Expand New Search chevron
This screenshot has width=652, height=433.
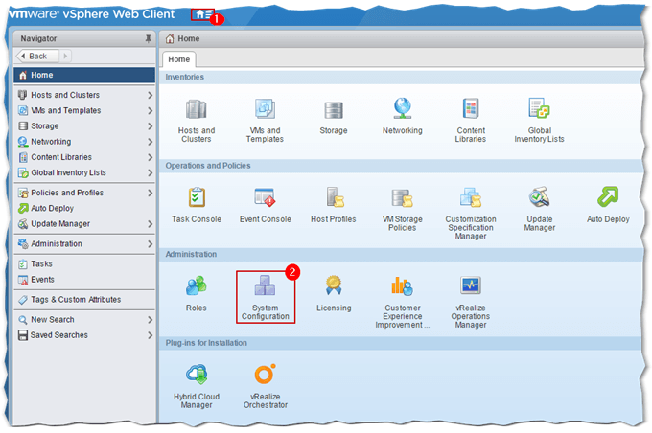click(x=151, y=320)
